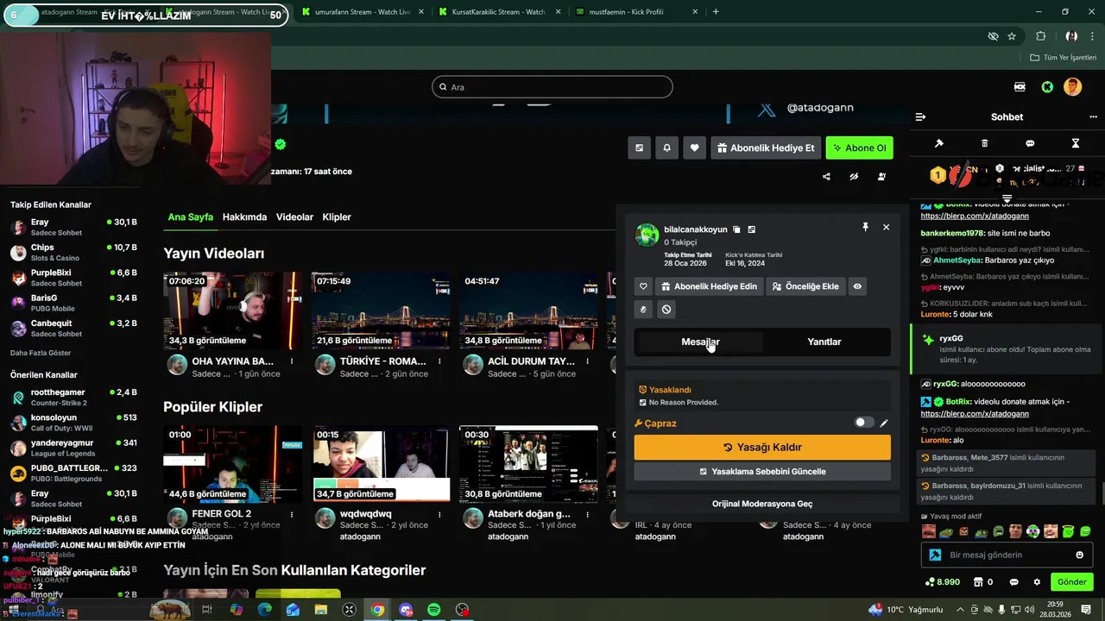Click the notification bell on channel

666,147
